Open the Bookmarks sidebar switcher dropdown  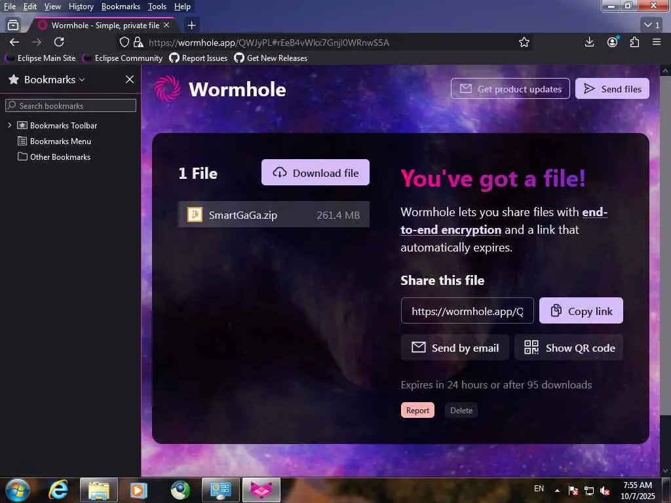[54, 79]
